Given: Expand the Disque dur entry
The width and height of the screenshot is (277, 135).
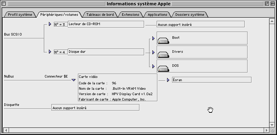Looking at the screenshot, I should click(x=50, y=52).
